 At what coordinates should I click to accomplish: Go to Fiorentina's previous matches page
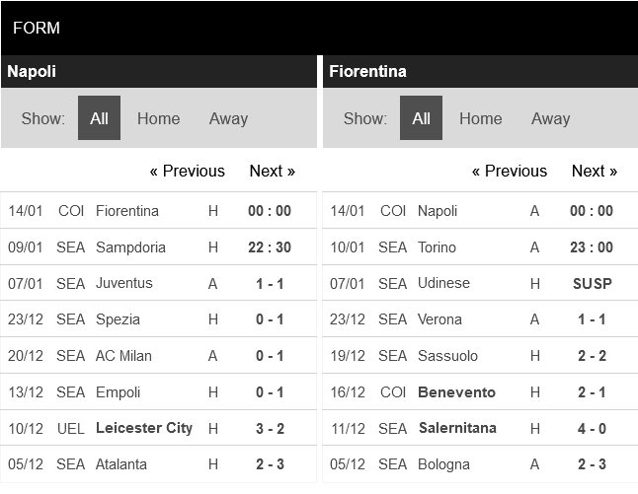510,171
